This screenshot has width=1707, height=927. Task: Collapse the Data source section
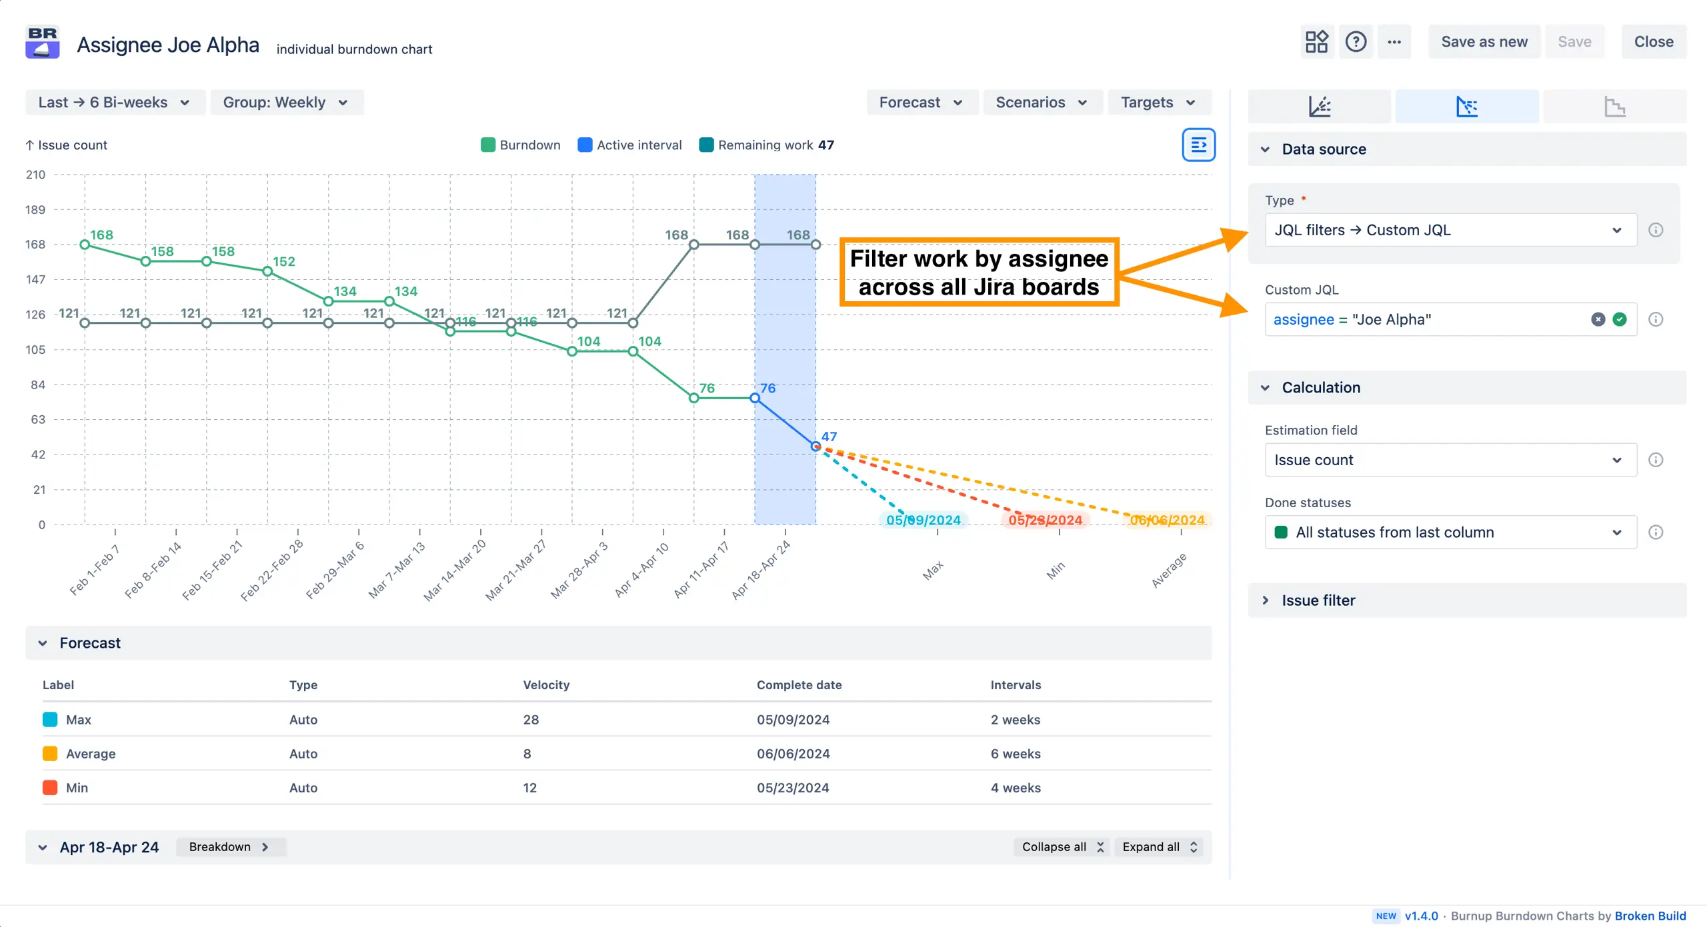(1467, 149)
